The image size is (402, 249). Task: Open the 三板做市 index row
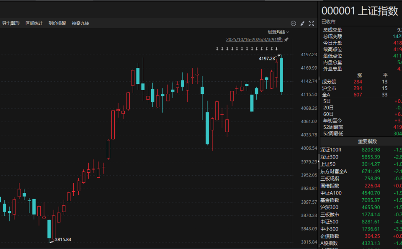point(361,214)
